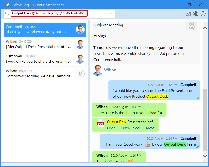
Task: Click the avatar on selected Campbell result
Action: [80, 30]
